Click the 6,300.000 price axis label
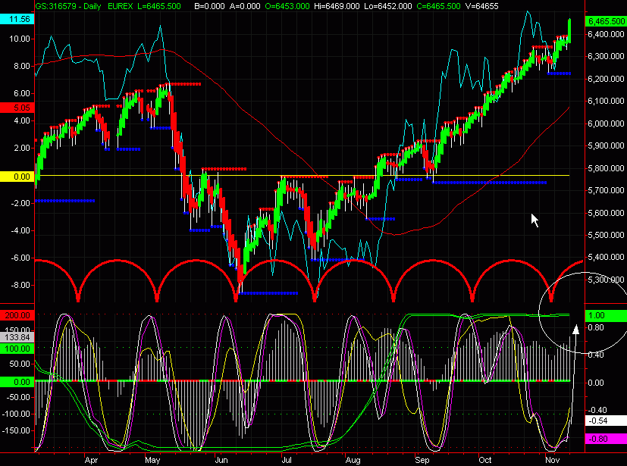 (607, 56)
